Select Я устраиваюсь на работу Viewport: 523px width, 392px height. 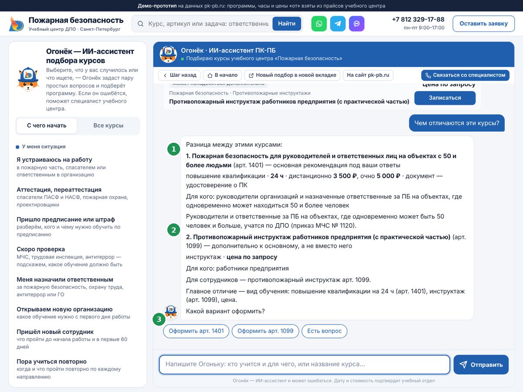coord(77,167)
